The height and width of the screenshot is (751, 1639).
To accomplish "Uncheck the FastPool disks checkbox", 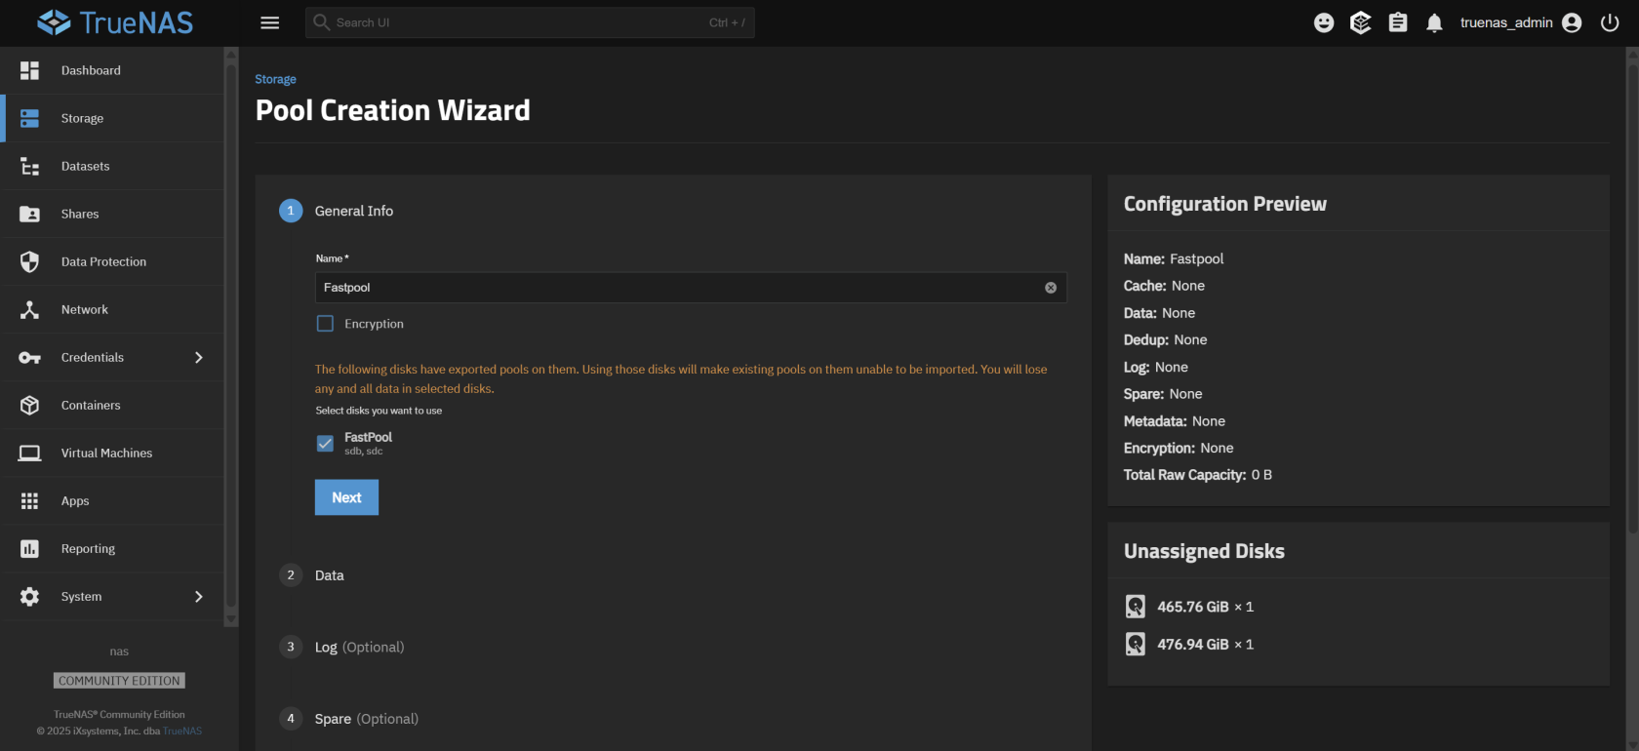I will tap(326, 444).
